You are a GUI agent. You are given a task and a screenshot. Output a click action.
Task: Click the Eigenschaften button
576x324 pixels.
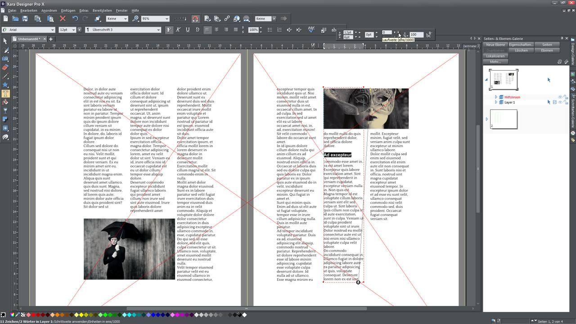(x=521, y=45)
